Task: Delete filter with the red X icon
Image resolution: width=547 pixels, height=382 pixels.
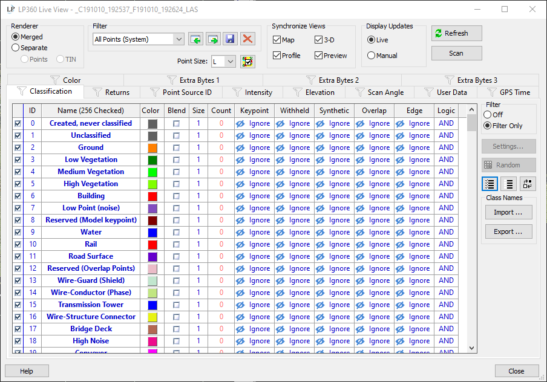Action: pyautogui.click(x=247, y=39)
